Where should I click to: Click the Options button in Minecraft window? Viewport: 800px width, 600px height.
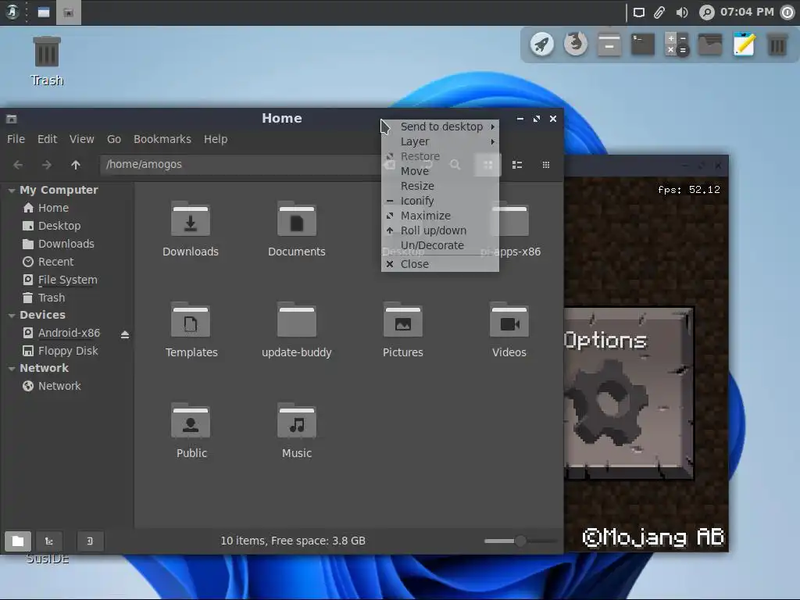629,393
